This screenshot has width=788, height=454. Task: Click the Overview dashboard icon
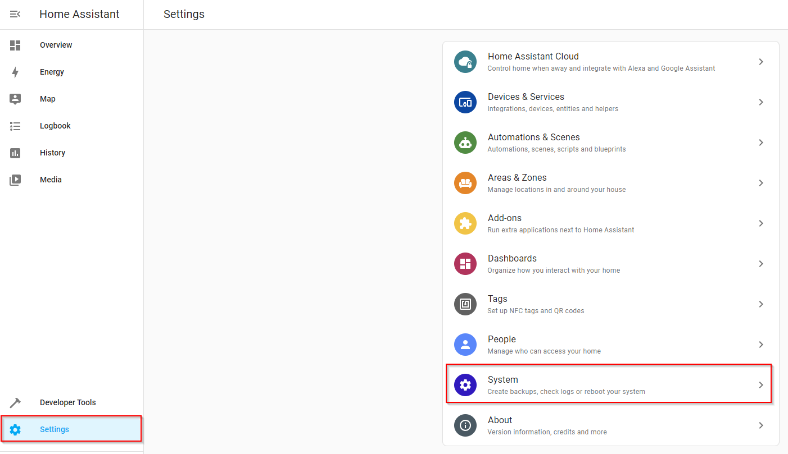pos(15,45)
